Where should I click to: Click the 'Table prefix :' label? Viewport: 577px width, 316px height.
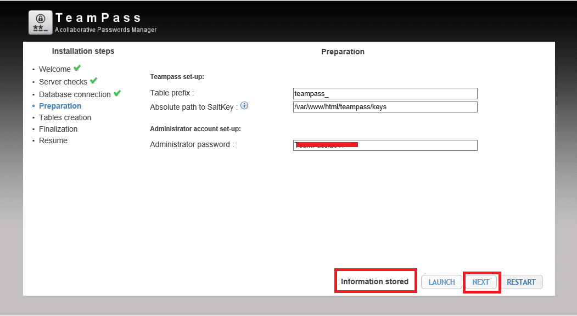(x=172, y=93)
